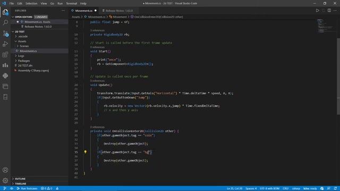Open the Terminal menu

(72, 3)
